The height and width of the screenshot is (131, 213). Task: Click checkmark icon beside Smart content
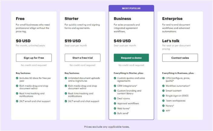click(164, 91)
